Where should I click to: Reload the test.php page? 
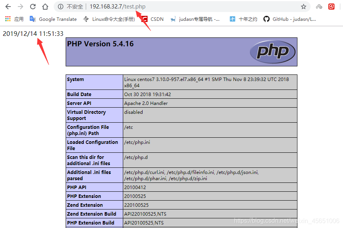pos(33,7)
